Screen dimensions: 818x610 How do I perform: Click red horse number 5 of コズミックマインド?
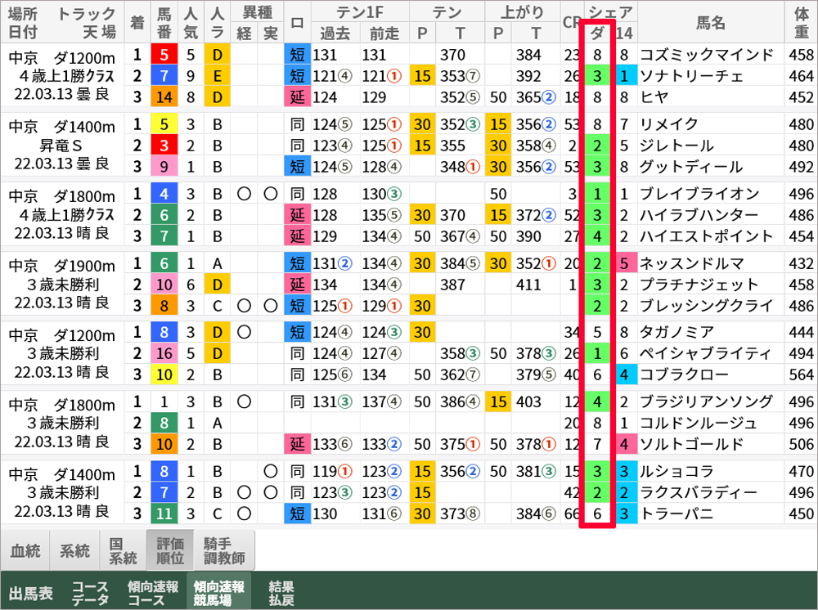(x=164, y=55)
